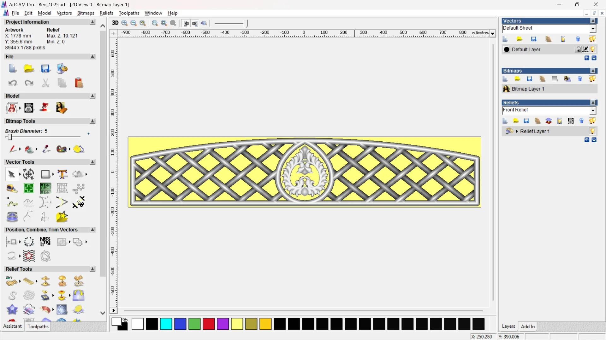
Task: Select the Create Text vector tool
Action: click(62, 174)
